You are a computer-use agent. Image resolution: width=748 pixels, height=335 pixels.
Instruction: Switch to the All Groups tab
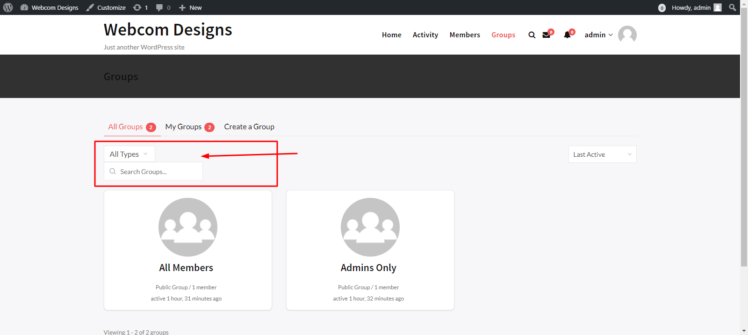click(x=132, y=127)
